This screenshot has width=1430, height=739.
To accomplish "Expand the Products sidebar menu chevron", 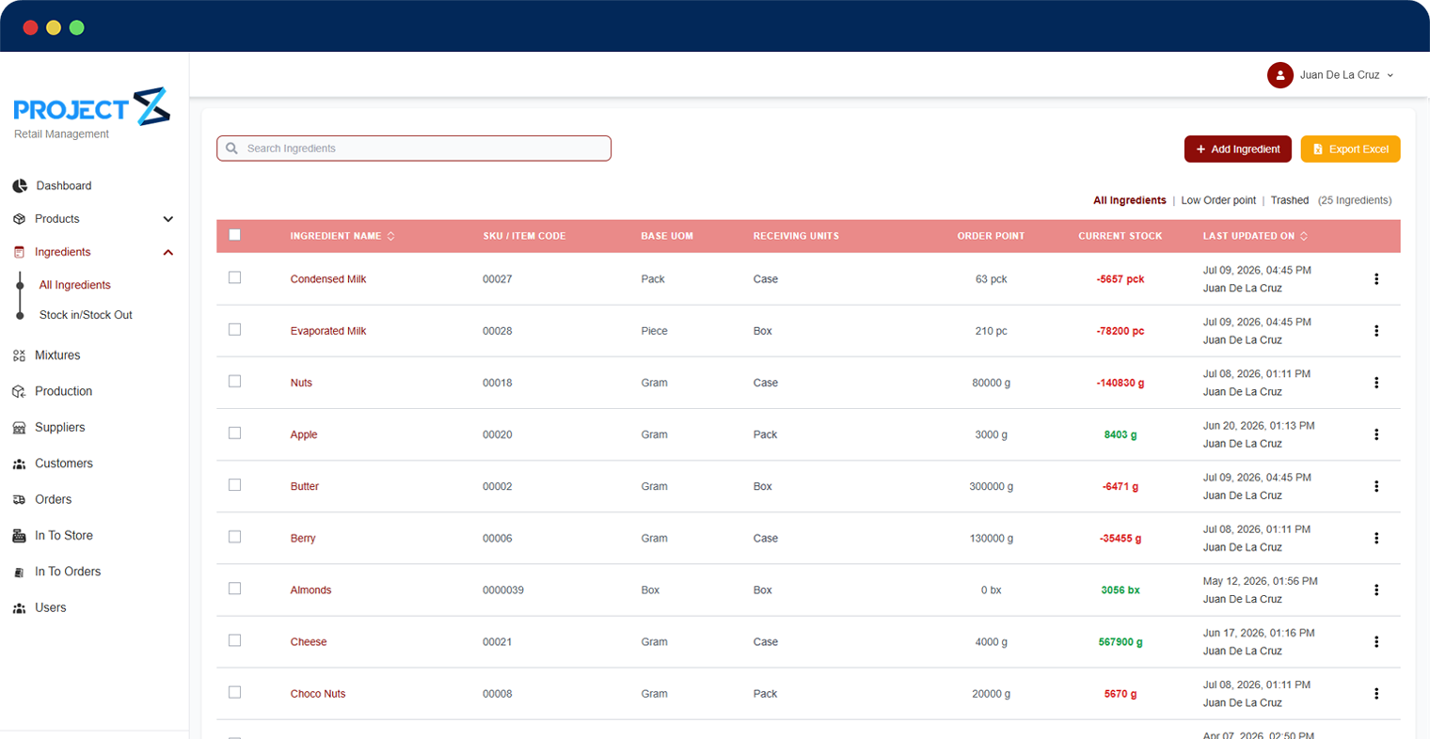I will pos(168,219).
